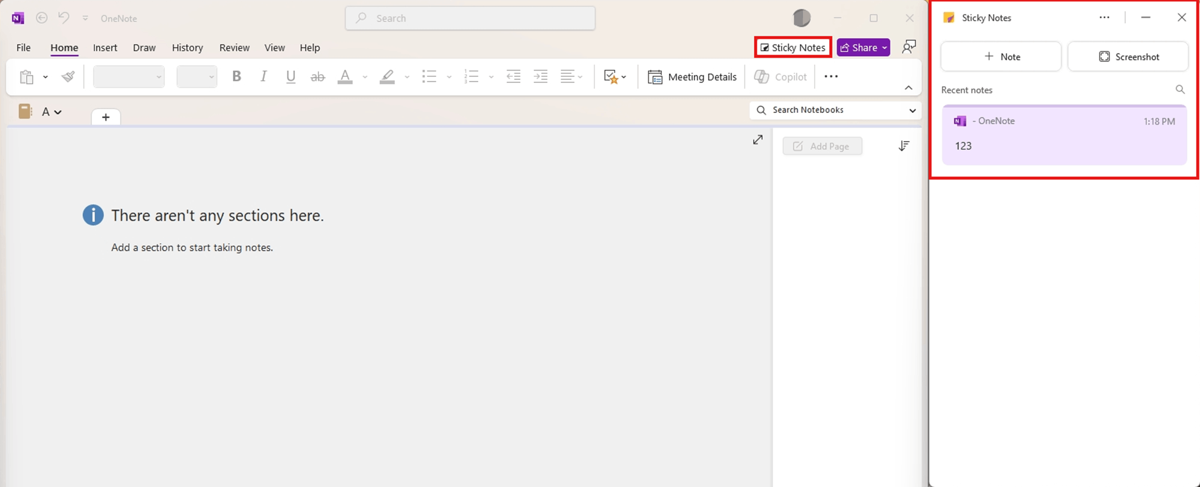Expand the Paste options arrow
Viewport: 1200px width, 487px height.
coord(45,77)
